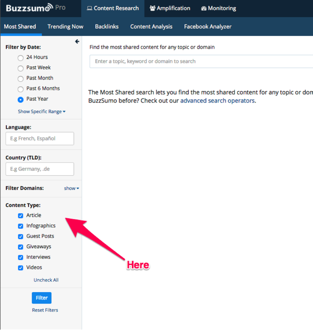Switch to Trending Now sub-tab

[65, 27]
